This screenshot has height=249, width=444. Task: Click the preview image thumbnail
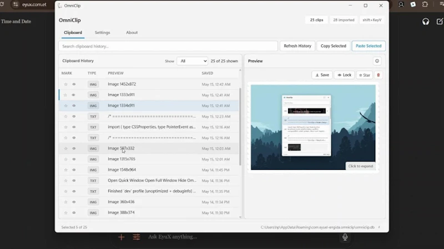(x=313, y=127)
